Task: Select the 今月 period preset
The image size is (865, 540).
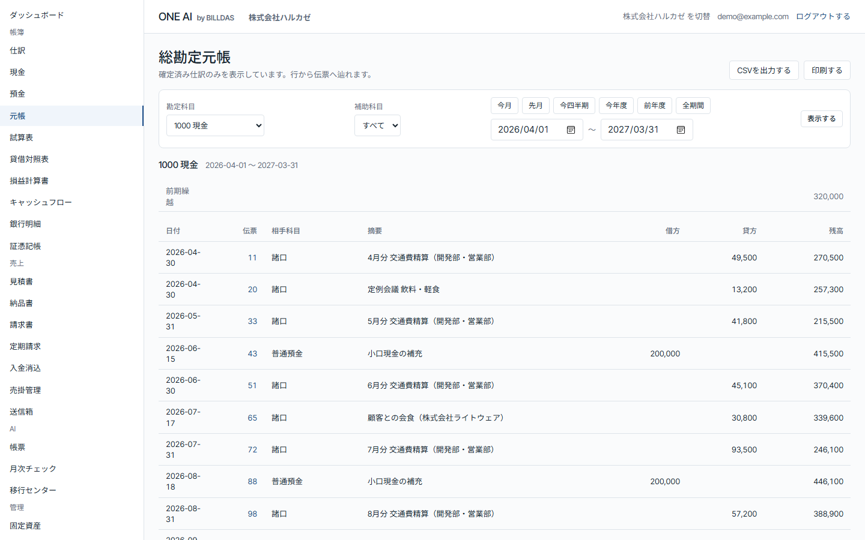Action: 505,106
